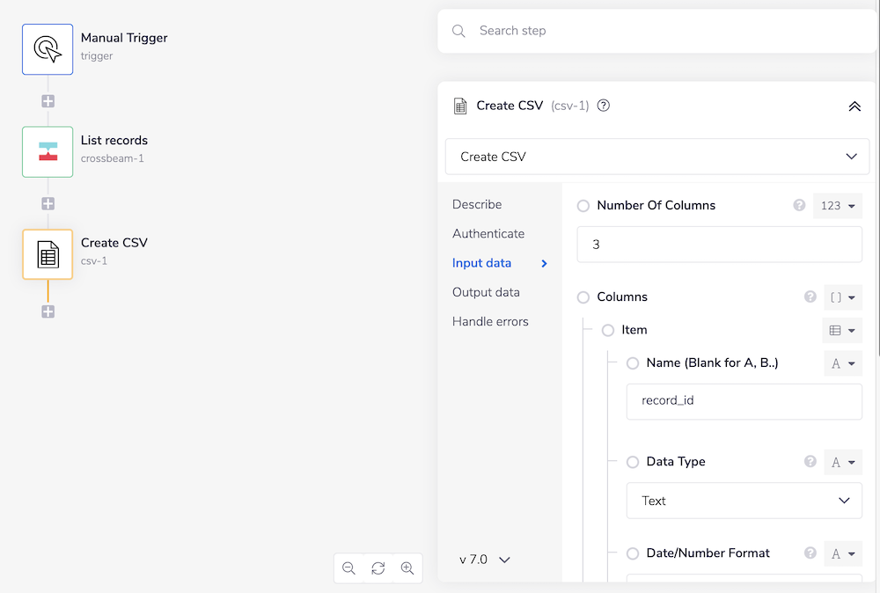The image size is (880, 593).
Task: Collapse the Create CSV properties panel
Action: (x=854, y=106)
